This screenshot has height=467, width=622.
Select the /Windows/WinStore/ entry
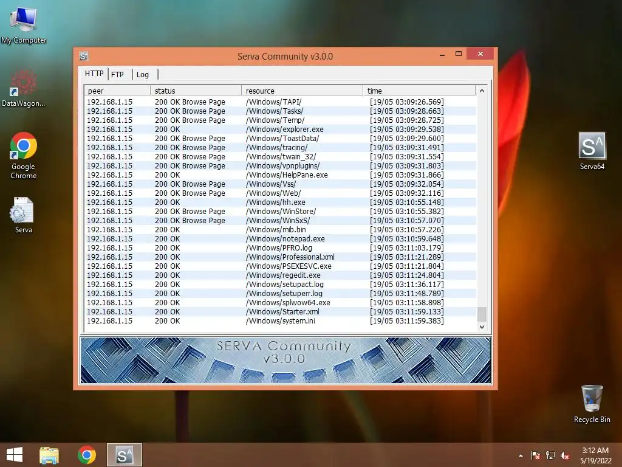coord(281,212)
